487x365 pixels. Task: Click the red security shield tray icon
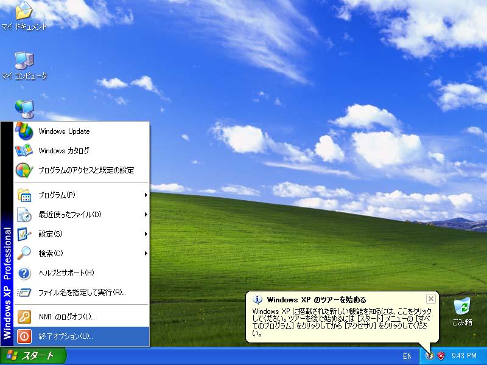(x=441, y=356)
